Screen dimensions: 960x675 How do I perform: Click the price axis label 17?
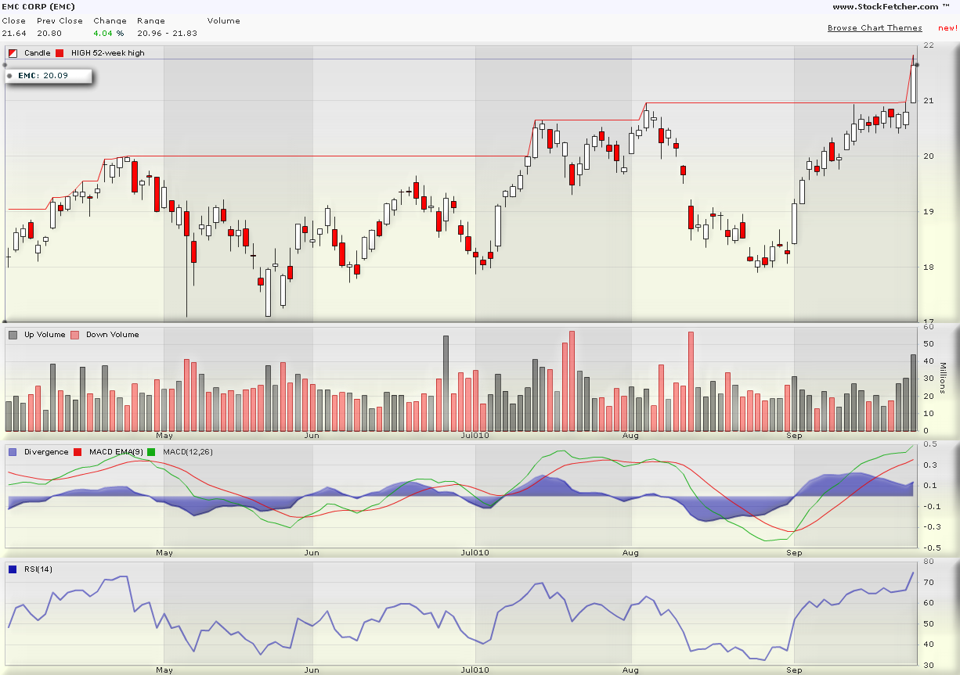929,322
